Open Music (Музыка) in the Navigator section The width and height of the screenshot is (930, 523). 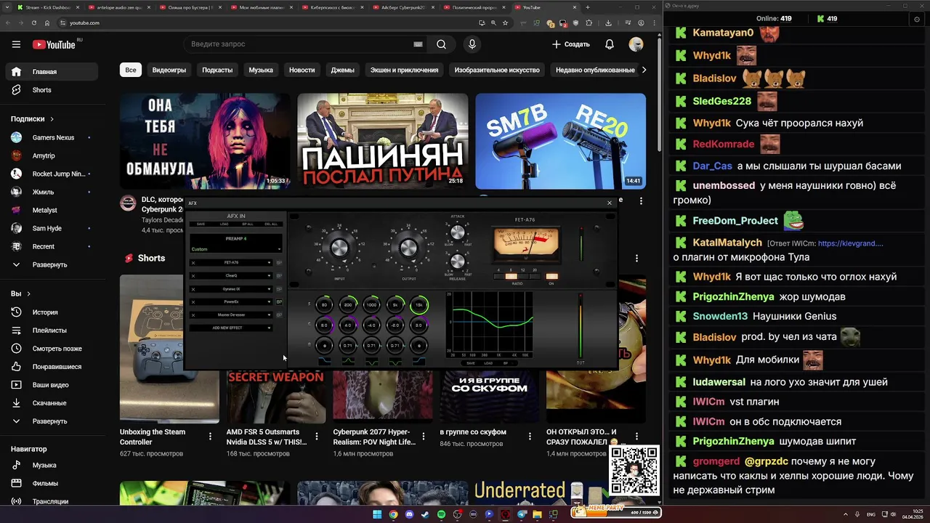(52, 465)
